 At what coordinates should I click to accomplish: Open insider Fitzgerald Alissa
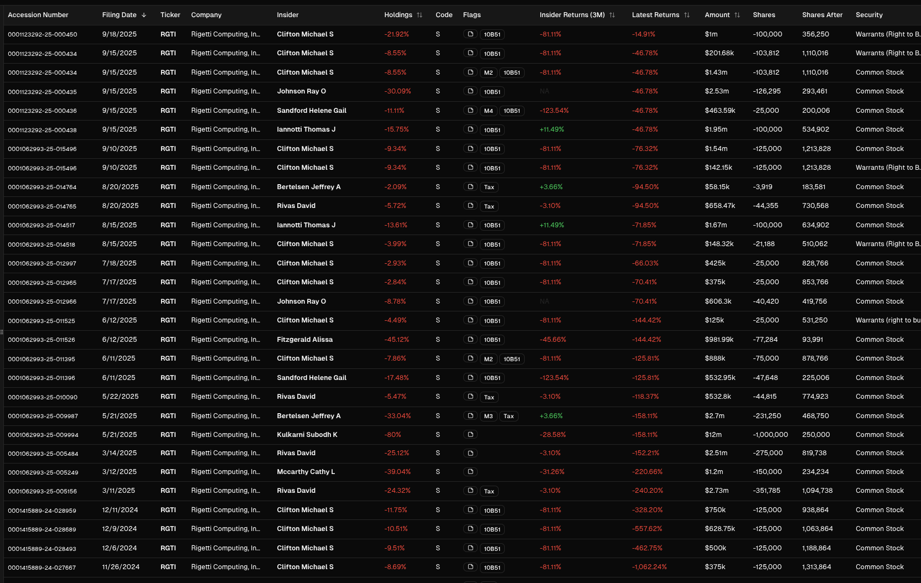[305, 340]
